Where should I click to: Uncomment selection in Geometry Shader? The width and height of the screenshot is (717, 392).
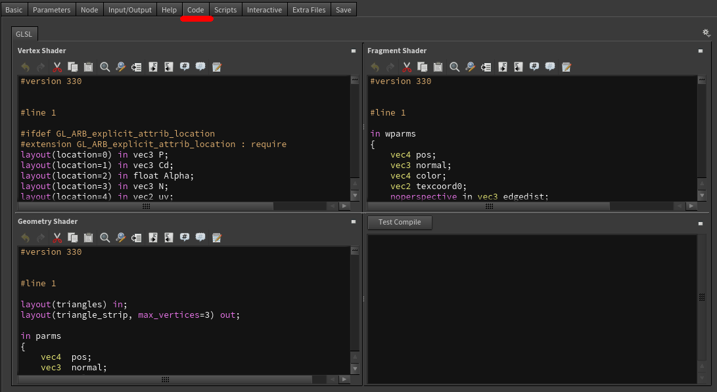tap(200, 238)
